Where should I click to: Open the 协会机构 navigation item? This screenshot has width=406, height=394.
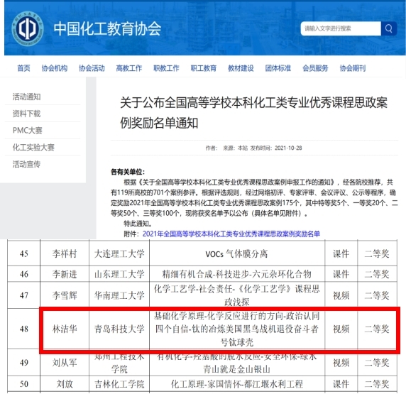(x=55, y=68)
